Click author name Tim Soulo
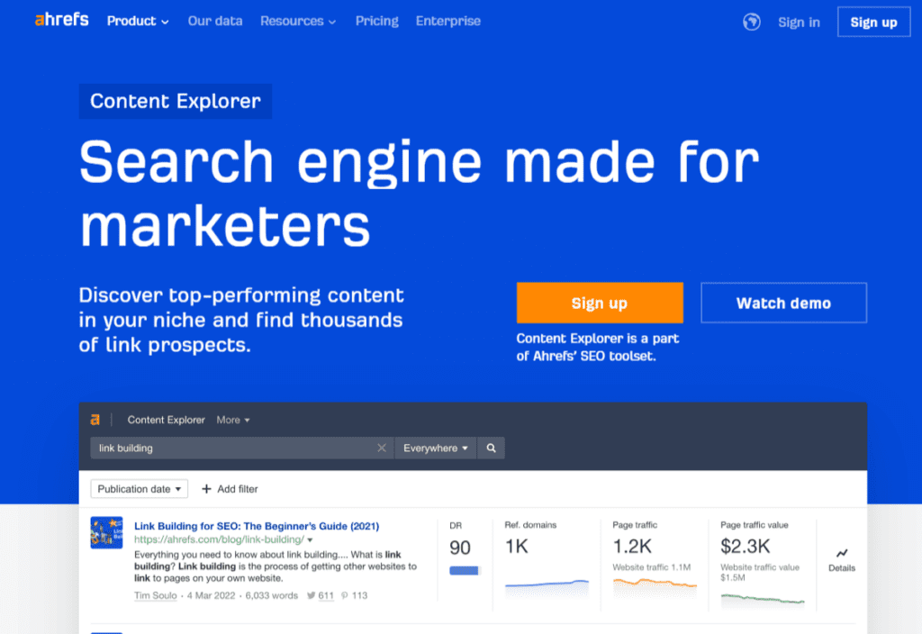This screenshot has height=634, width=922. click(x=155, y=595)
